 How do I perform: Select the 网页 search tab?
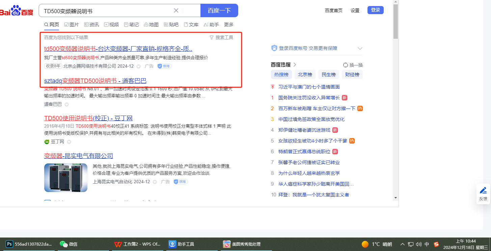(52, 25)
